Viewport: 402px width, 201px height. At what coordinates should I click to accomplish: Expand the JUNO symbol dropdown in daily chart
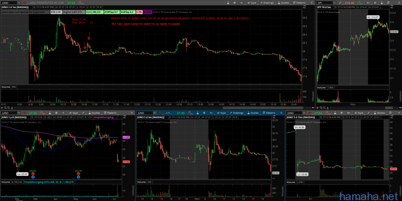(x=18, y=113)
